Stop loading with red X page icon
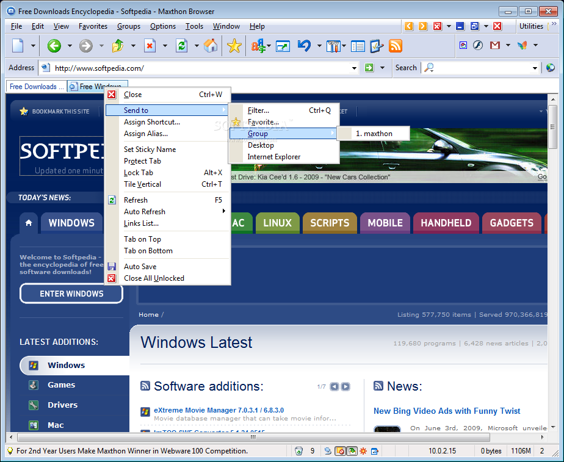 pyautogui.click(x=150, y=46)
